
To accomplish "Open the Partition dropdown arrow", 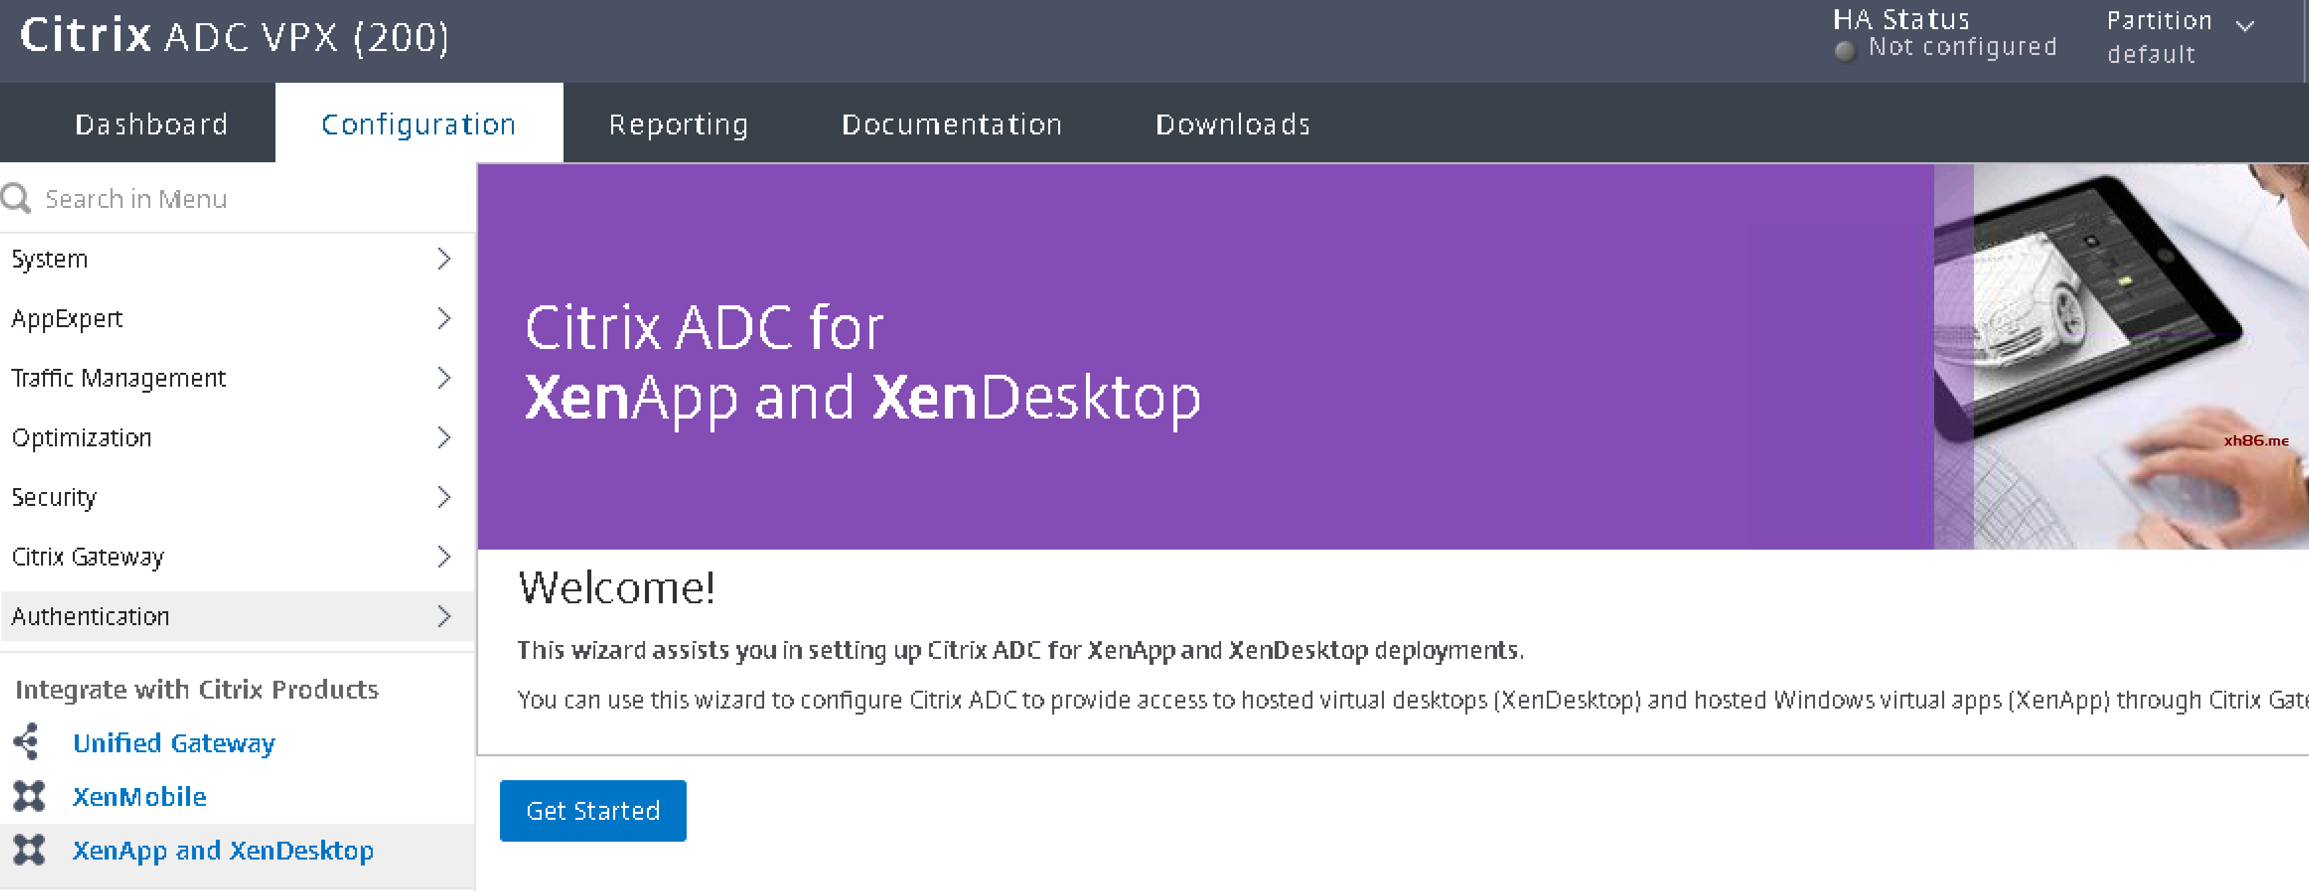I will point(2245,26).
